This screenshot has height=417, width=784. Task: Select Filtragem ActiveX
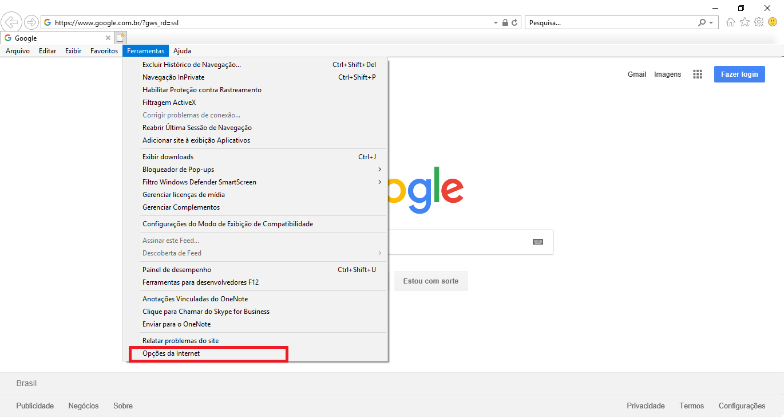pos(256,103)
